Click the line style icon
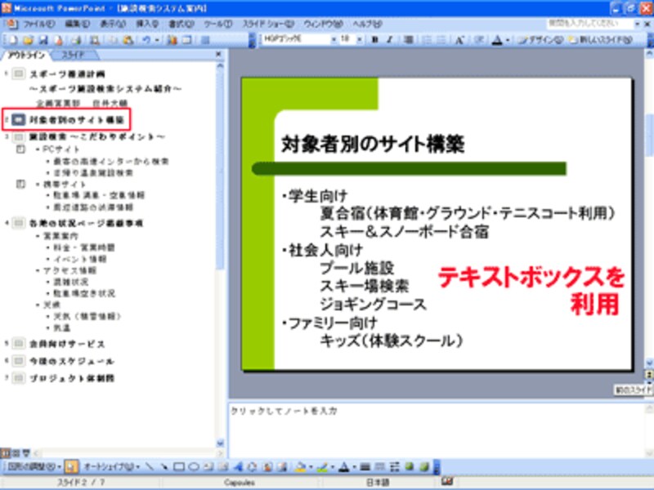Screen dimensions: 654x490 coord(365,466)
